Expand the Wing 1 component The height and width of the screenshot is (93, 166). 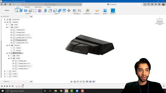point(5,71)
